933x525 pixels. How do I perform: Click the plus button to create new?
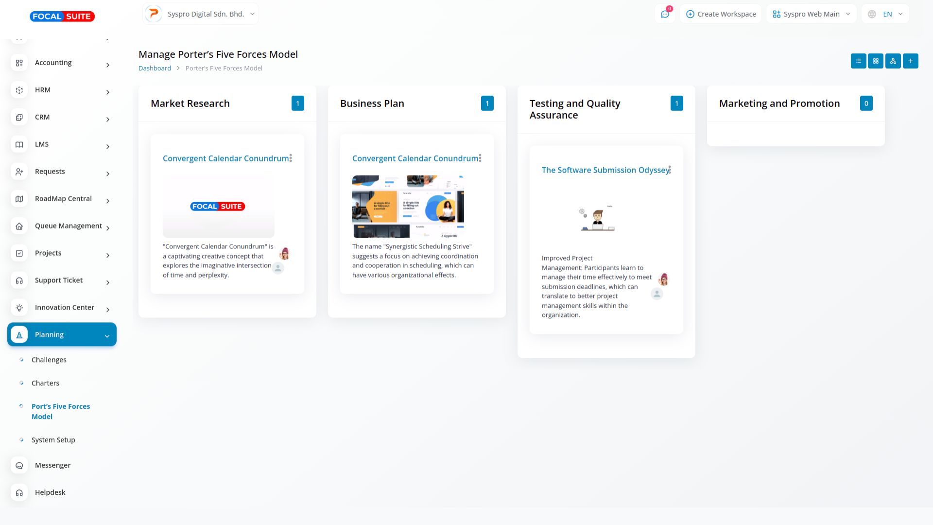[910, 61]
